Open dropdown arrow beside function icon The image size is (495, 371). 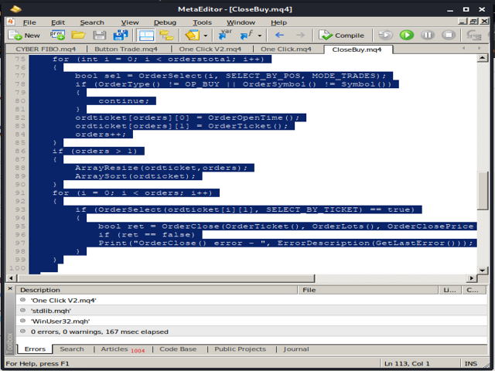260,36
